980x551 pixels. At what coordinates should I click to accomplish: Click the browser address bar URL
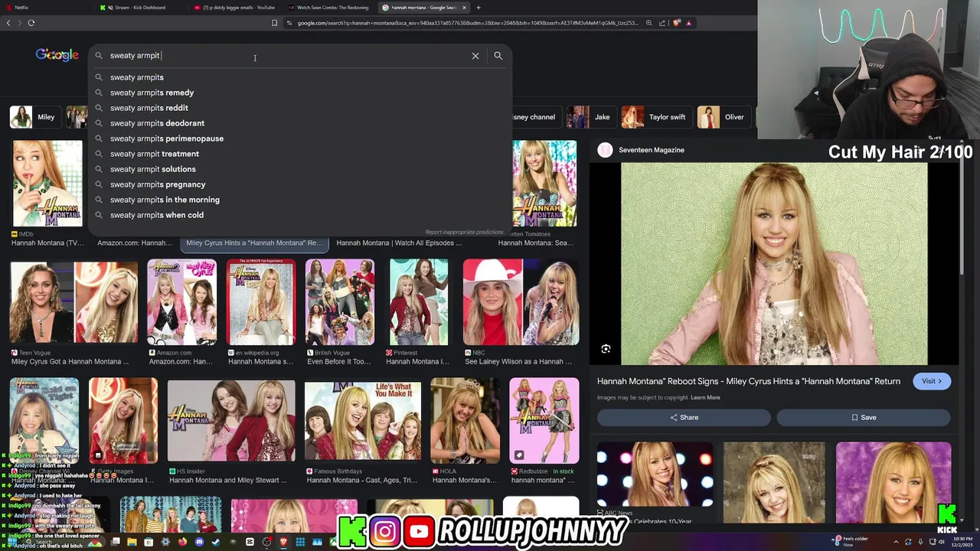click(x=467, y=23)
